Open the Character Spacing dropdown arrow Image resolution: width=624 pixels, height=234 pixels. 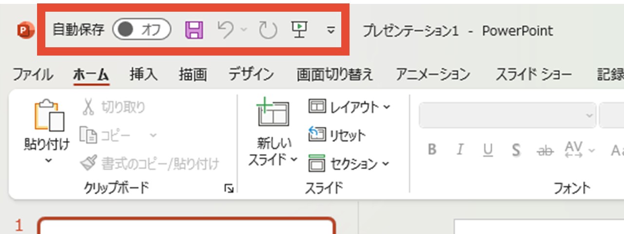tap(592, 150)
